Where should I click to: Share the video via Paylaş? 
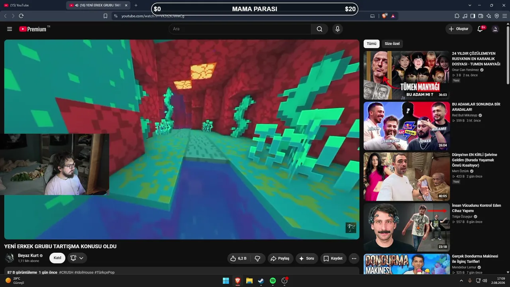280,258
